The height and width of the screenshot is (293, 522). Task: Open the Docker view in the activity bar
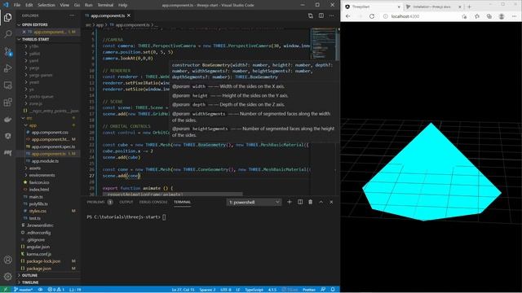(x=7, y=120)
